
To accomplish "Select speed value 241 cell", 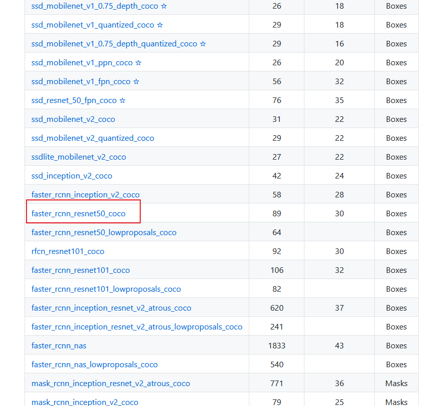I will pyautogui.click(x=277, y=327).
